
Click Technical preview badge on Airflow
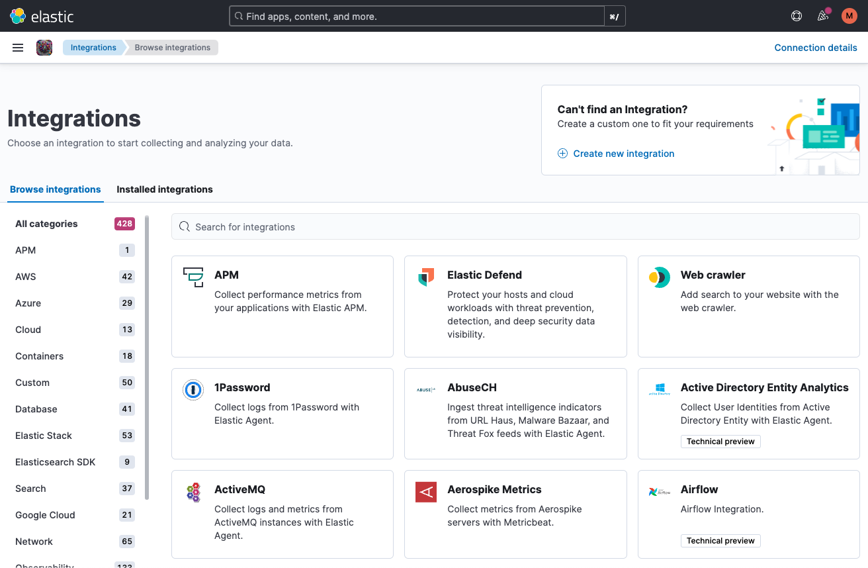tap(720, 541)
